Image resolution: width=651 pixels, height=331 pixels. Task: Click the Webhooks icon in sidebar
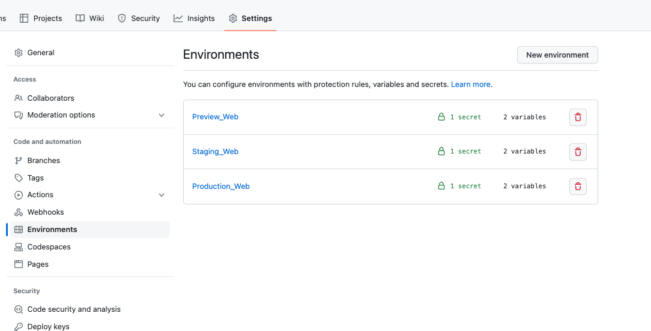click(x=18, y=212)
